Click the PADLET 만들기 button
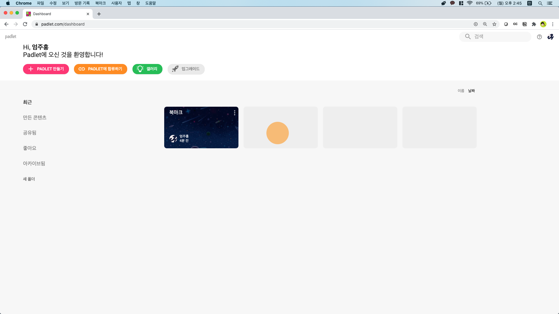The image size is (559, 314). click(x=46, y=69)
